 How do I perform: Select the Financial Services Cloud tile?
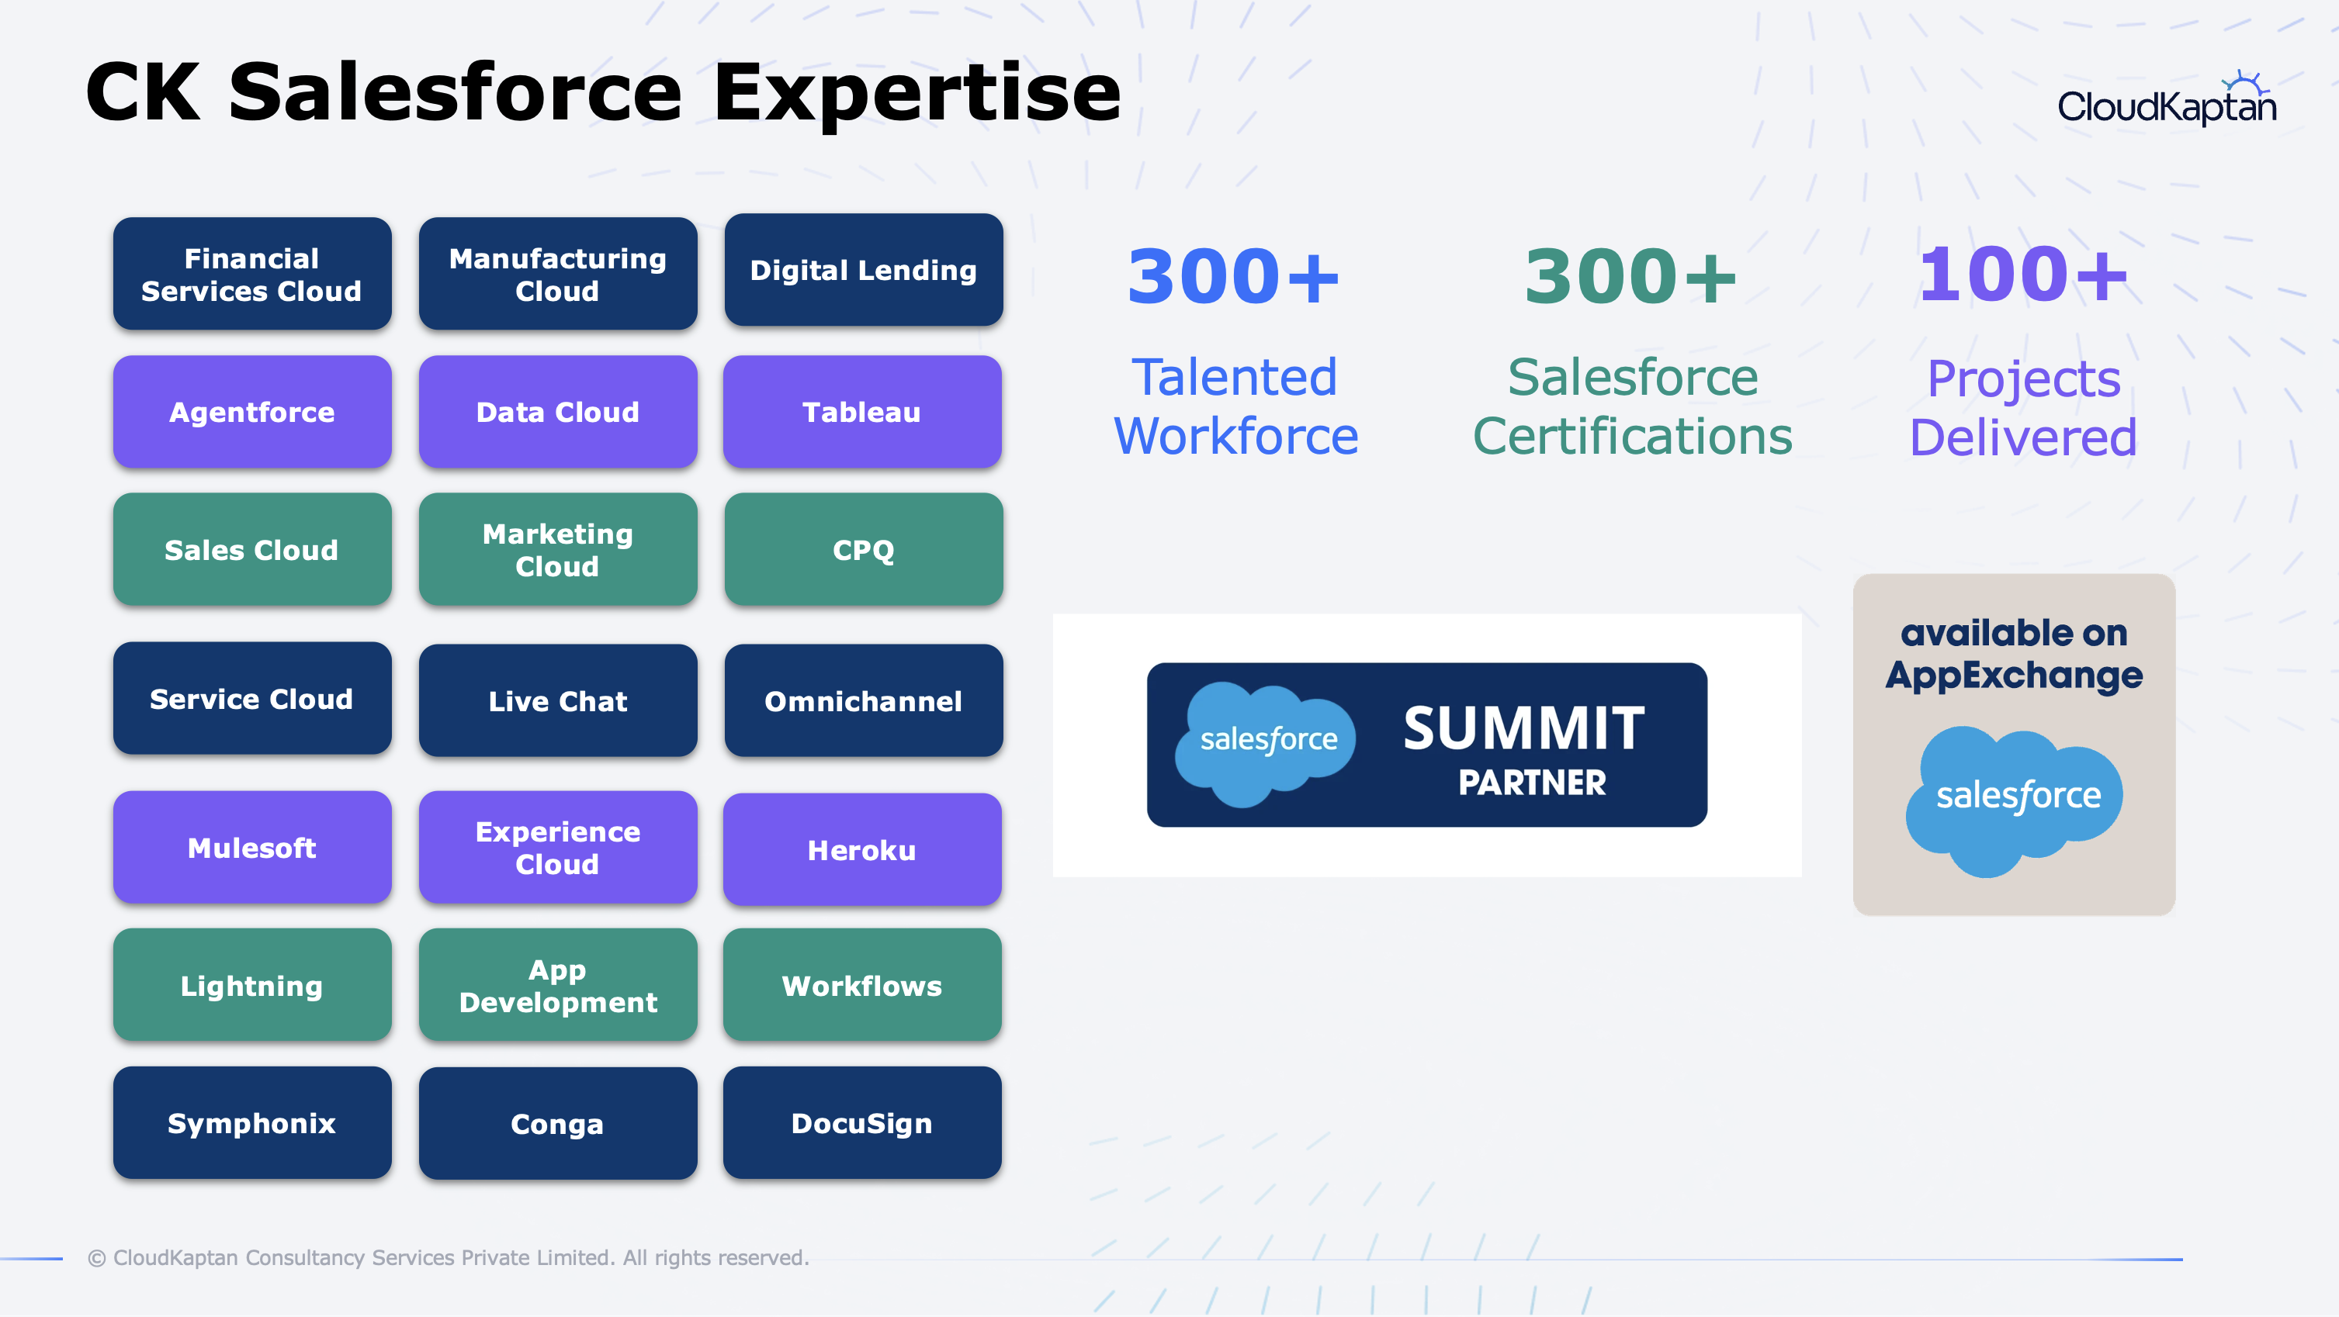tap(252, 273)
